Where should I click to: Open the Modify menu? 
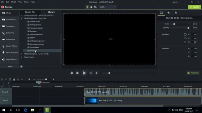(14, 2)
